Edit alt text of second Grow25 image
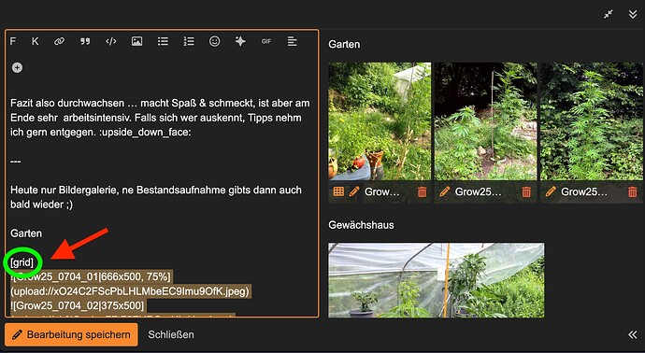This screenshot has height=353, width=645. click(445, 191)
